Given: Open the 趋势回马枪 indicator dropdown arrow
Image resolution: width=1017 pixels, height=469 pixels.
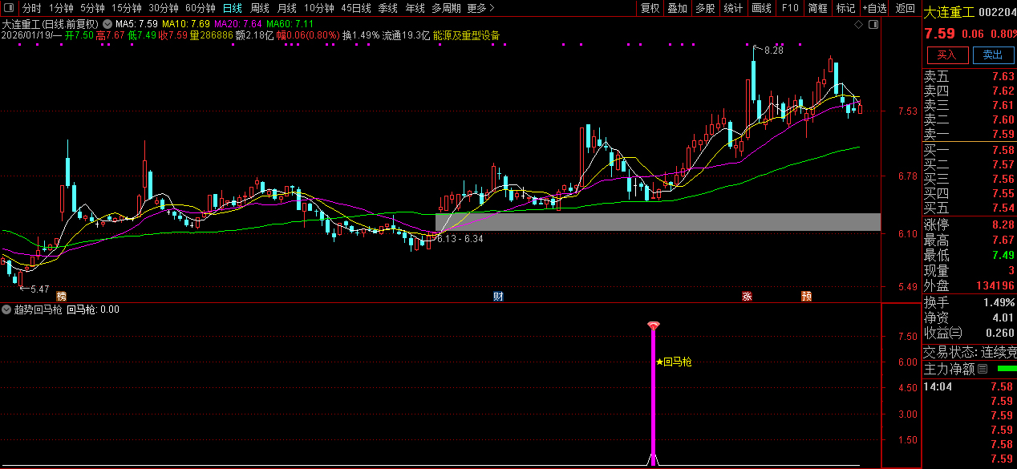Looking at the screenshot, I should (x=7, y=309).
